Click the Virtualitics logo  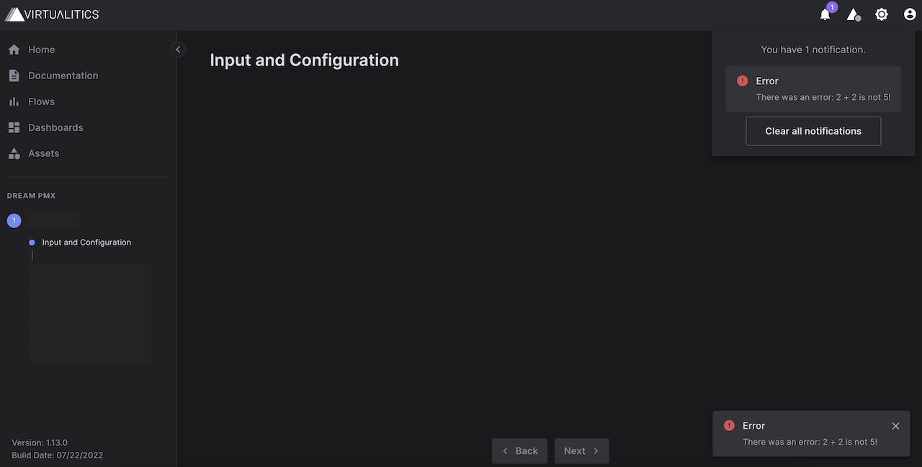pos(52,14)
